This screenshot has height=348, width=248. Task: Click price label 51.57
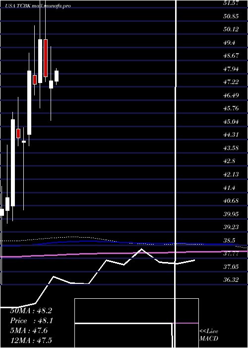point(232,3)
